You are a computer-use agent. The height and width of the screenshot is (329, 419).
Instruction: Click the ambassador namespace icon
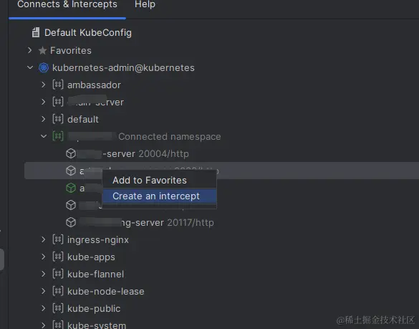(x=58, y=85)
